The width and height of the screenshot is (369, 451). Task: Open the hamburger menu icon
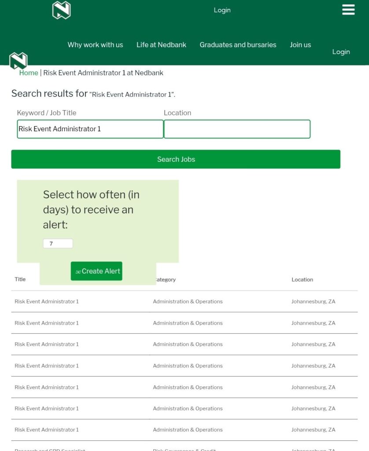click(348, 10)
